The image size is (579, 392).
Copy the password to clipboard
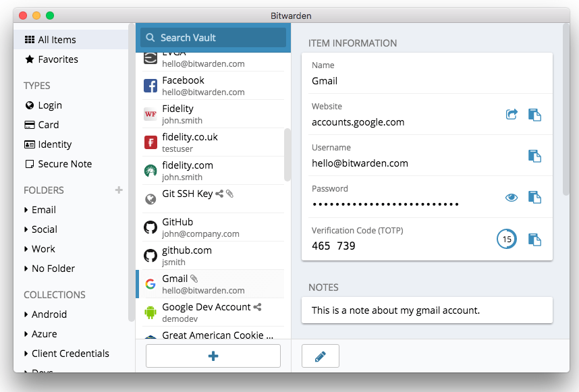[534, 197]
